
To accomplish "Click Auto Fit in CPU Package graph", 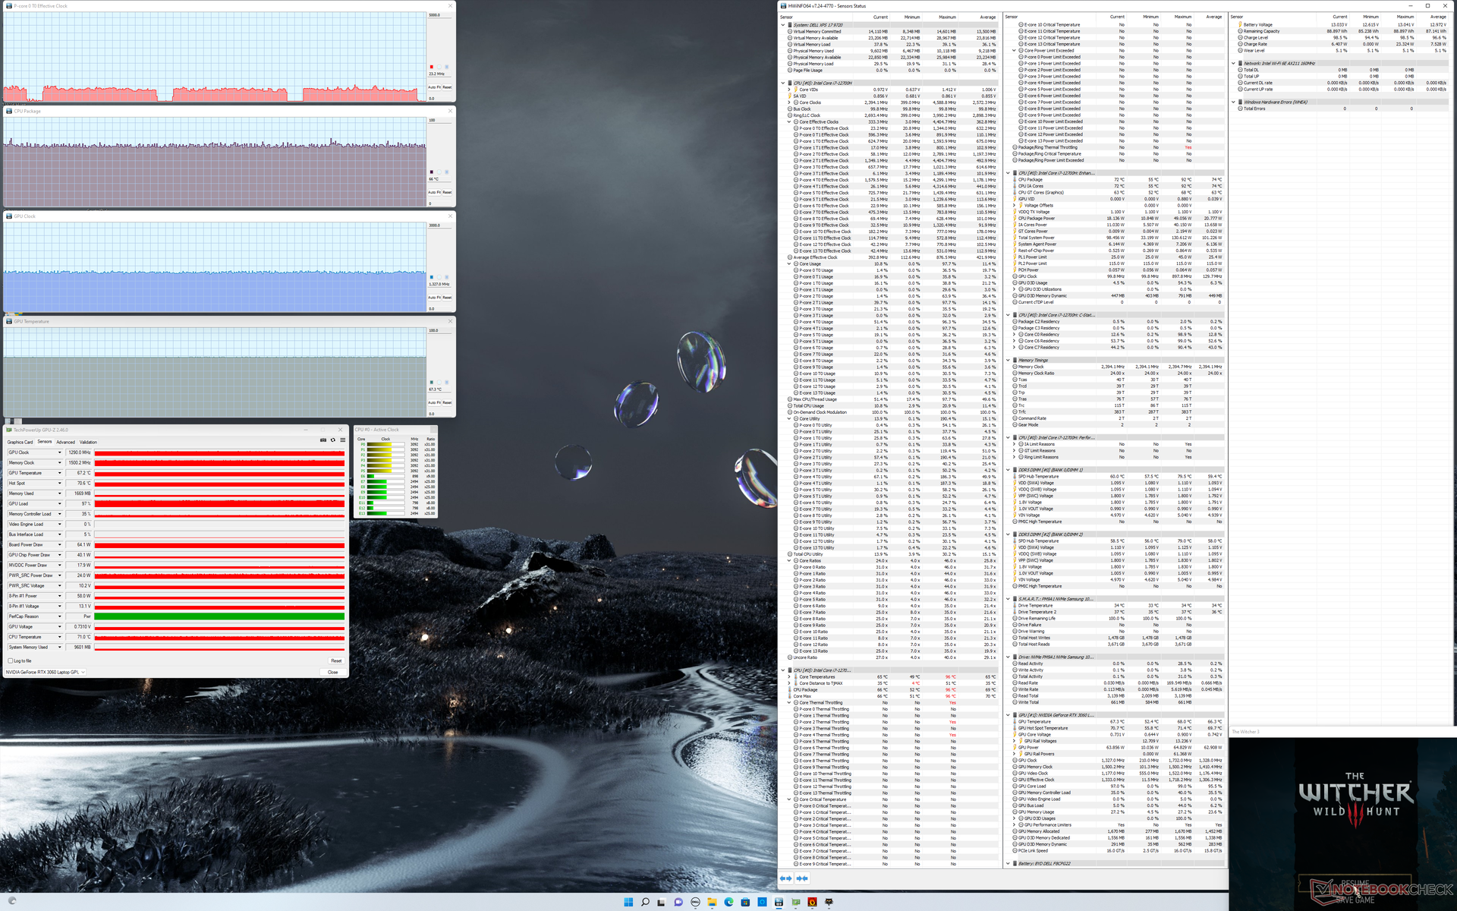I will [435, 192].
